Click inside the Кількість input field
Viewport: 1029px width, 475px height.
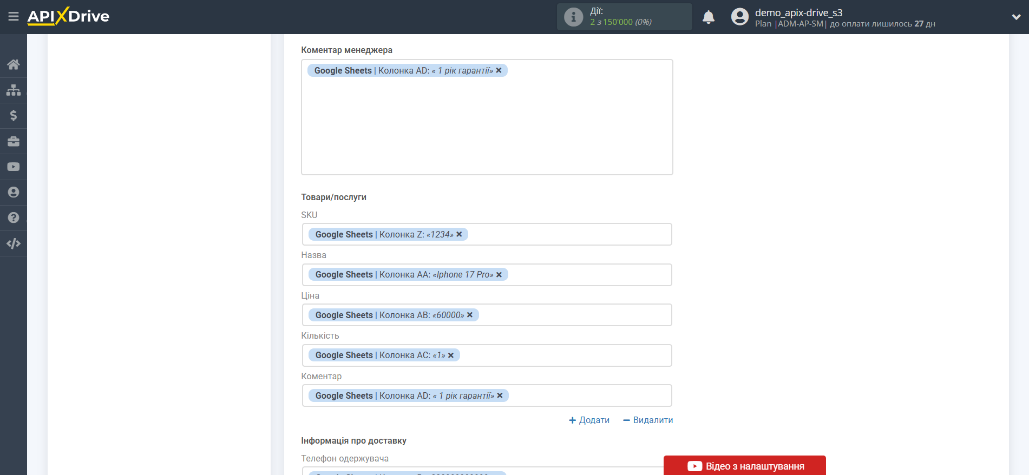pyautogui.click(x=487, y=355)
